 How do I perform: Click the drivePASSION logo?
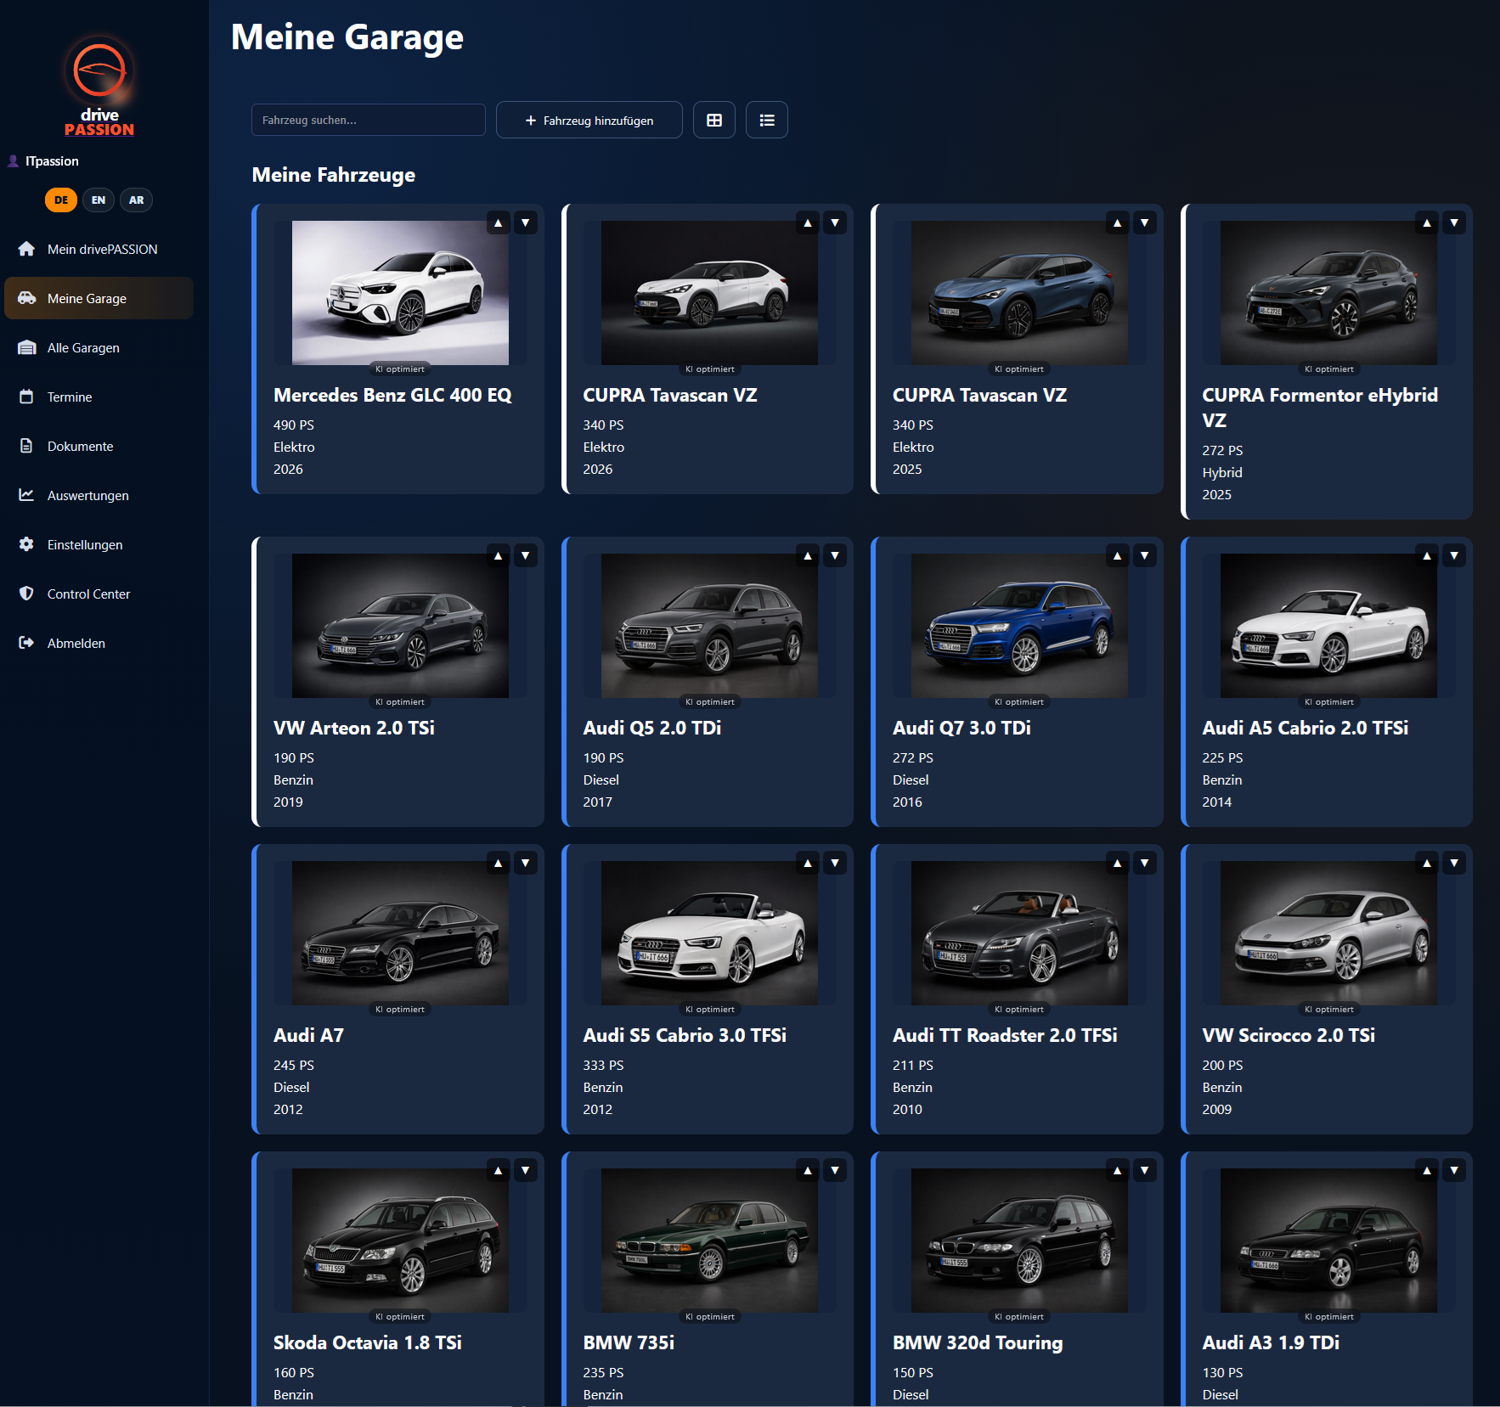(99, 86)
